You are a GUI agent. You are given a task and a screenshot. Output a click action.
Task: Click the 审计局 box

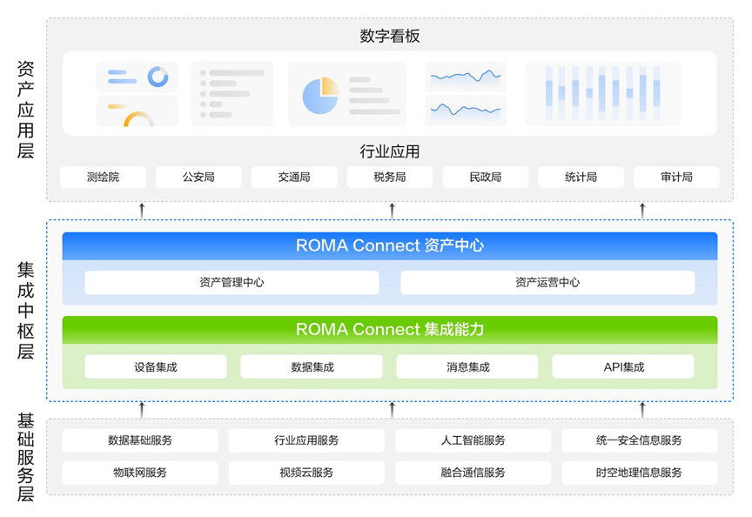click(676, 177)
